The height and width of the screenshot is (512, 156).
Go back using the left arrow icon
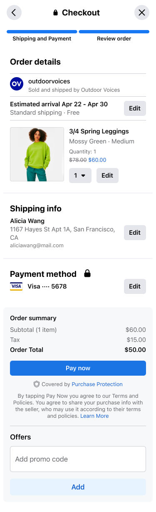[14, 13]
